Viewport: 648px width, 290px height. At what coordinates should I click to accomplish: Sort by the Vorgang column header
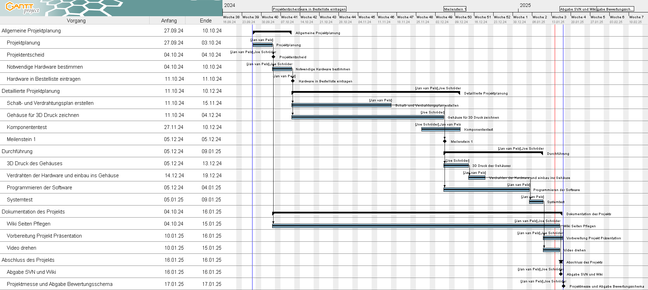pyautogui.click(x=76, y=21)
